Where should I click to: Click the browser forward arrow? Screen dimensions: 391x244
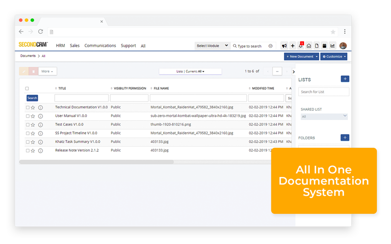click(x=31, y=32)
